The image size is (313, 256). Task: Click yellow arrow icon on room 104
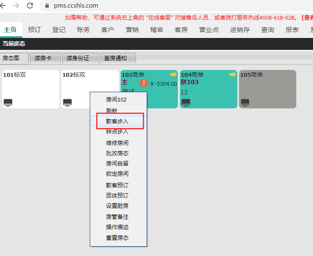[232, 75]
